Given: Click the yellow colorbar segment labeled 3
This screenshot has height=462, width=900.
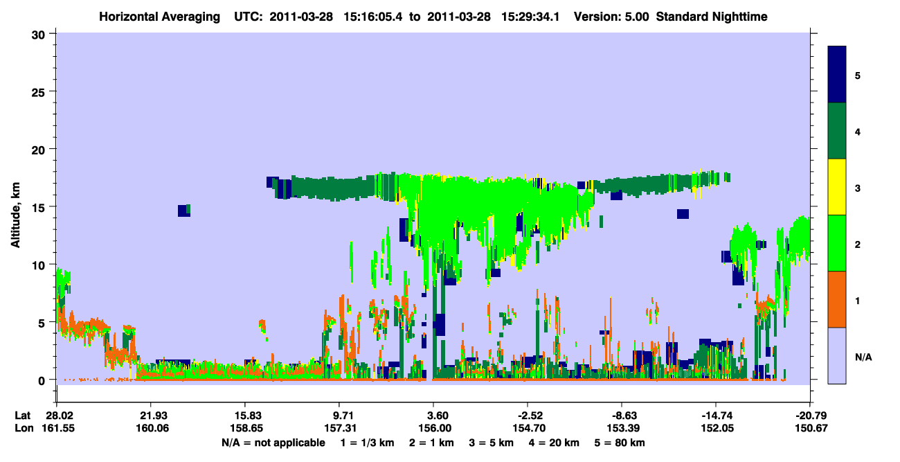Looking at the screenshot, I should [837, 187].
